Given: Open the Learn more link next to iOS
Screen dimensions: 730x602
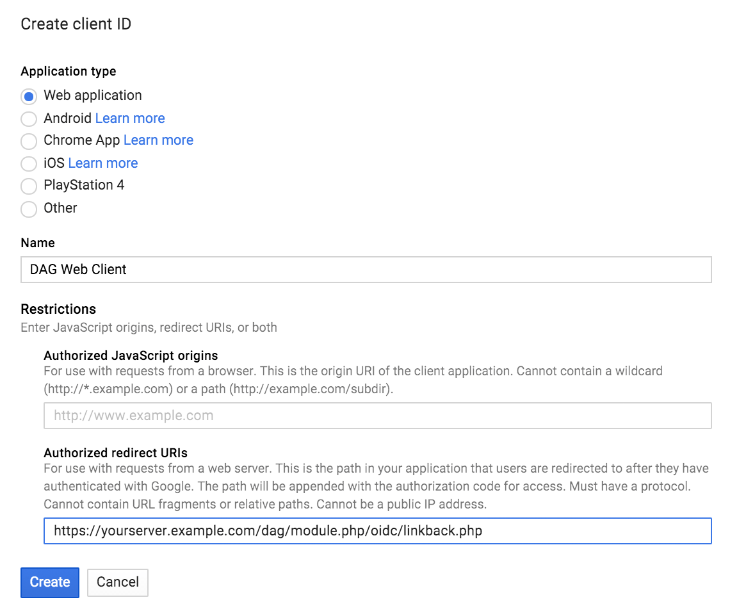Looking at the screenshot, I should pyautogui.click(x=102, y=163).
